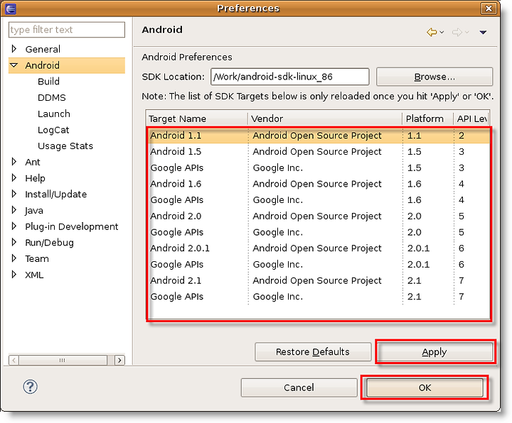512x423 pixels.
Task: Expand the XML tree node
Action: coord(14,275)
